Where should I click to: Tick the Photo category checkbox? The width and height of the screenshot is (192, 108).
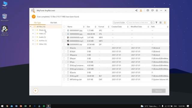click(35, 30)
